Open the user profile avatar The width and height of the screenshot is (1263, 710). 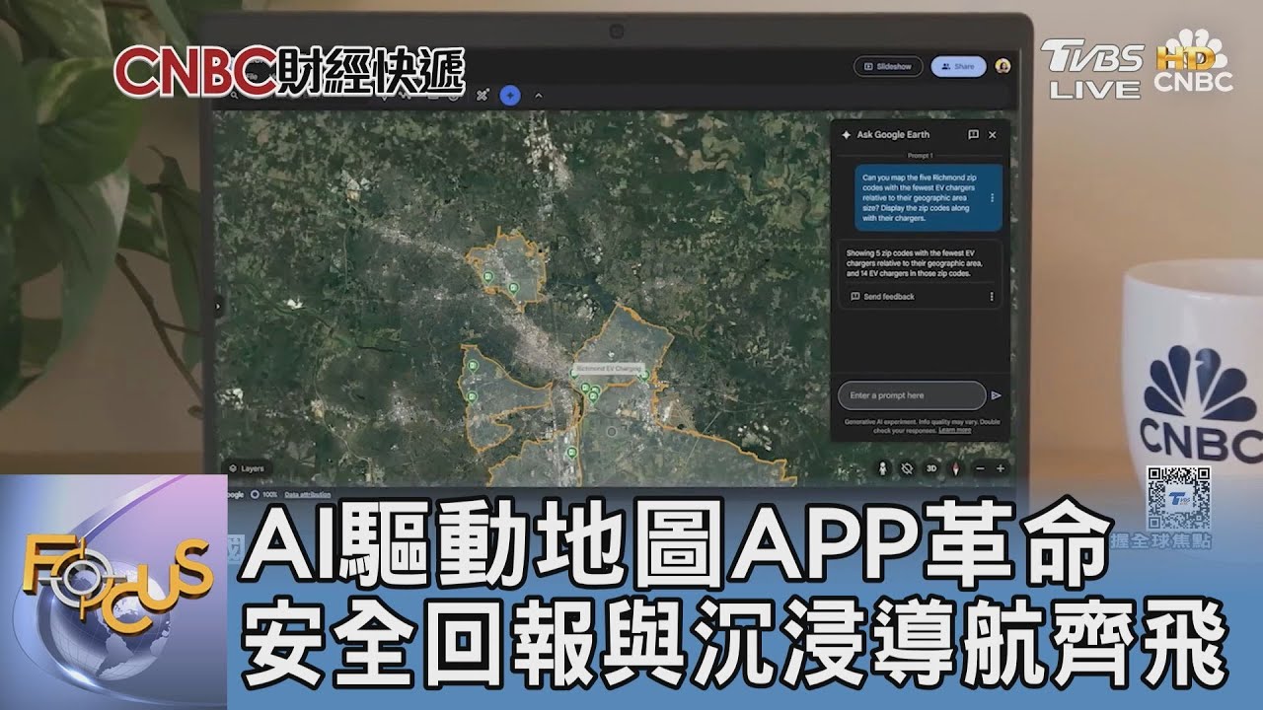(x=1003, y=66)
